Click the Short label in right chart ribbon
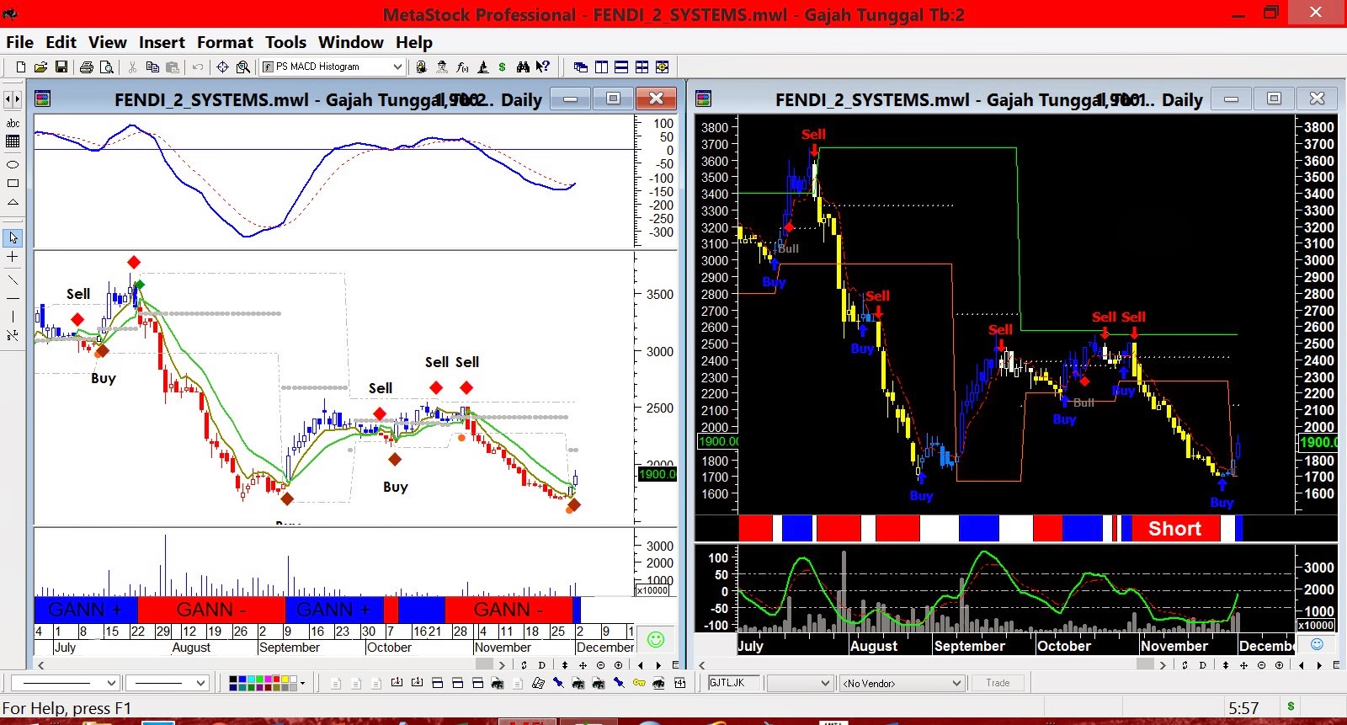The width and height of the screenshot is (1347, 725). (1174, 529)
